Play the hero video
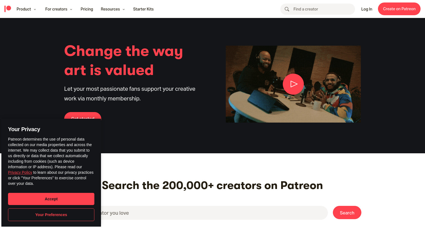The width and height of the screenshot is (425, 228). pos(293,84)
